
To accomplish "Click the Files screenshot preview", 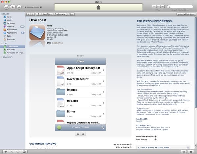I will [x=80, y=94].
